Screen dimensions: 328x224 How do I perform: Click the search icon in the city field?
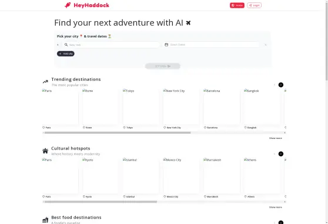point(66,45)
